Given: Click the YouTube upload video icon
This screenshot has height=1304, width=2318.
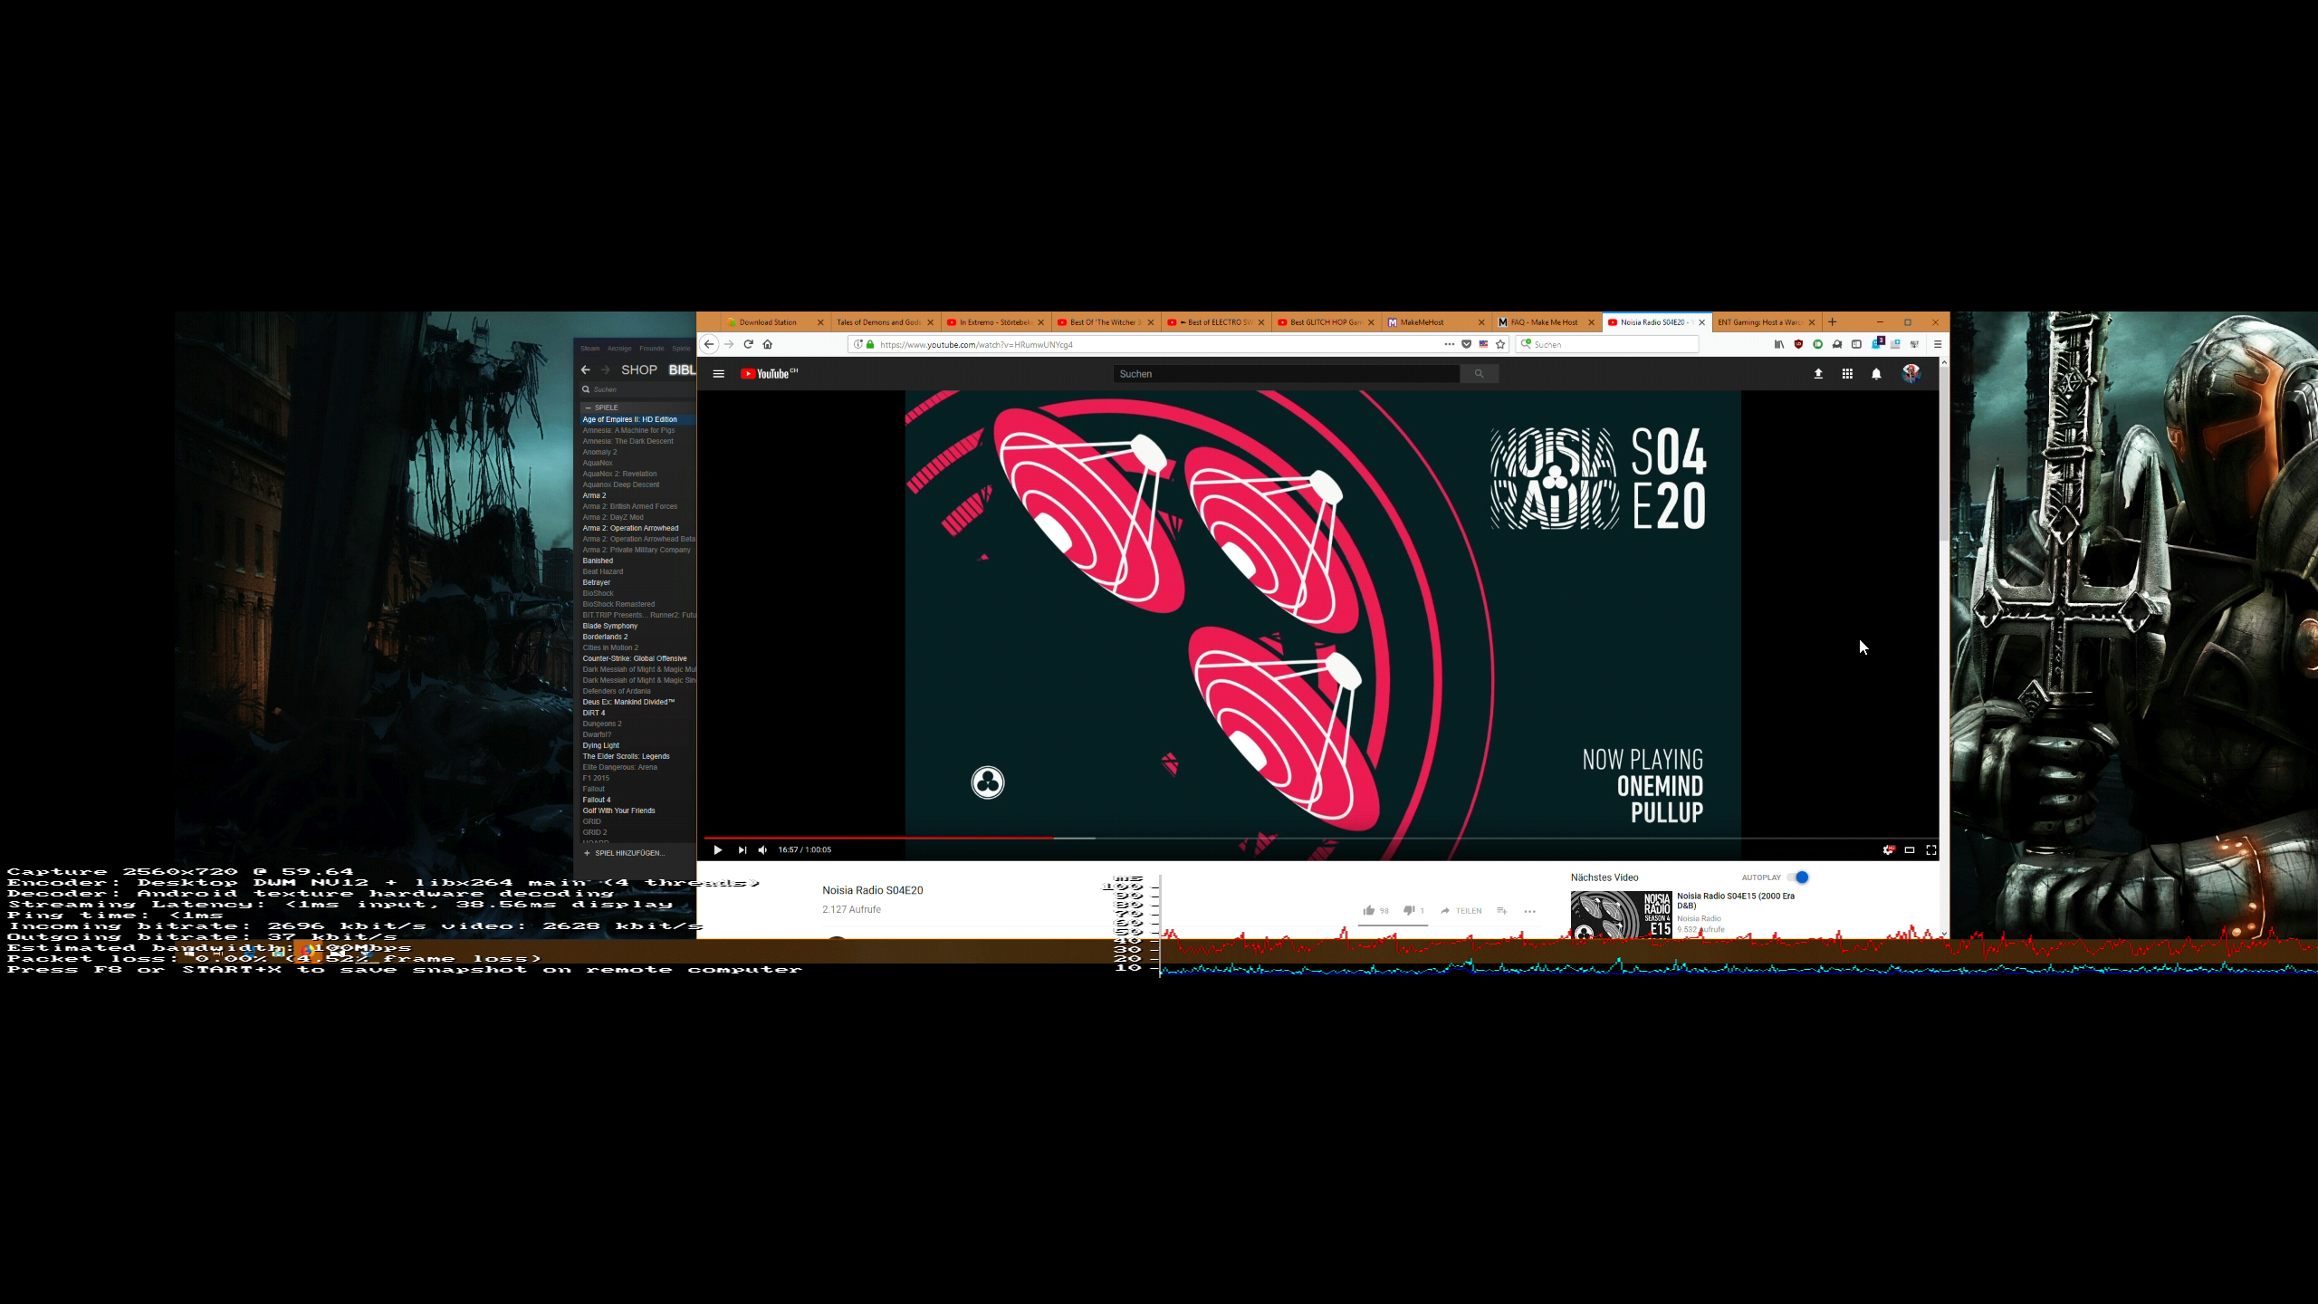Looking at the screenshot, I should click(x=1817, y=374).
